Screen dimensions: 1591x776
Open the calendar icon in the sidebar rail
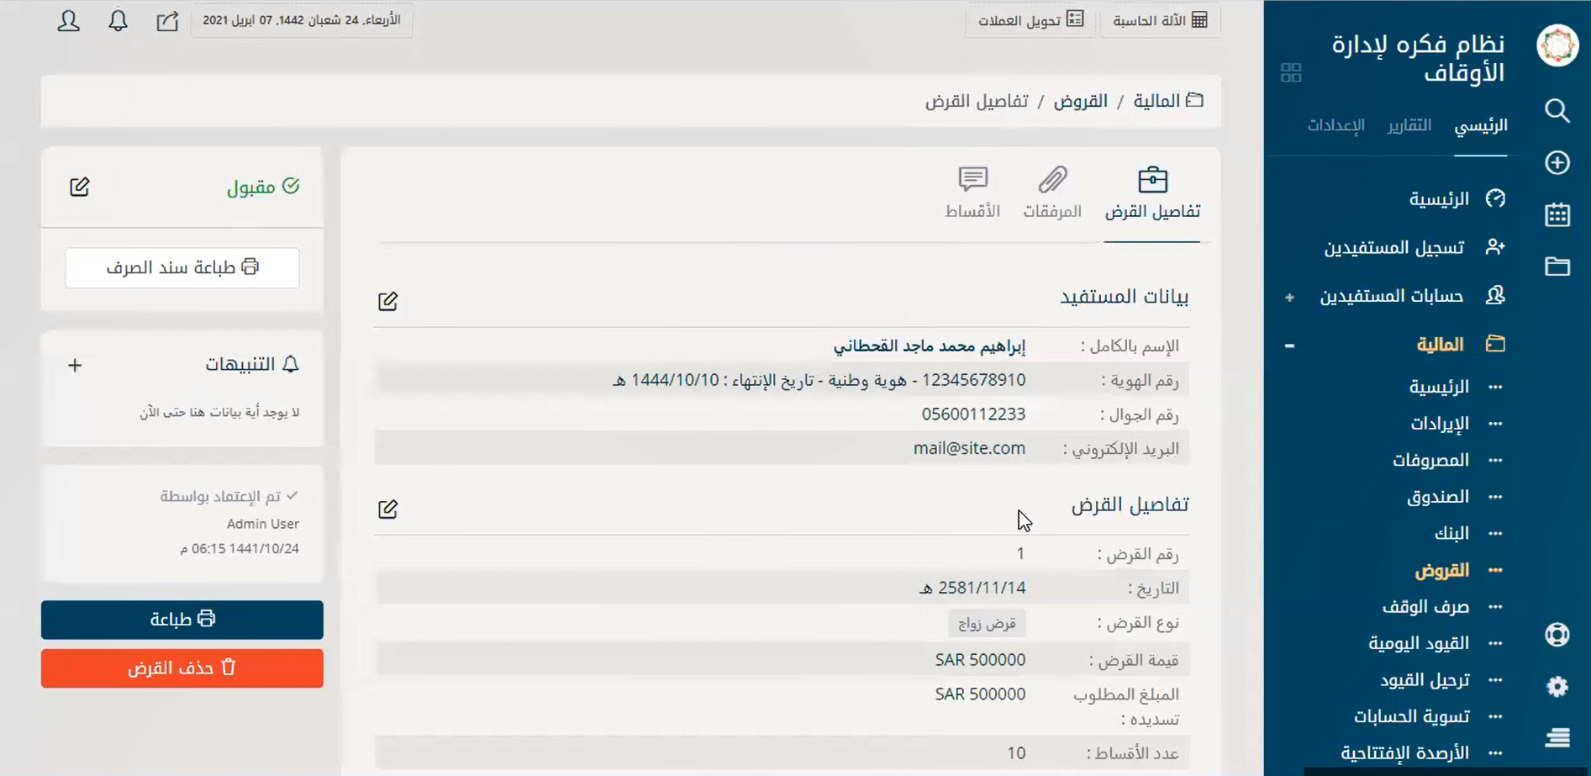[x=1557, y=214]
